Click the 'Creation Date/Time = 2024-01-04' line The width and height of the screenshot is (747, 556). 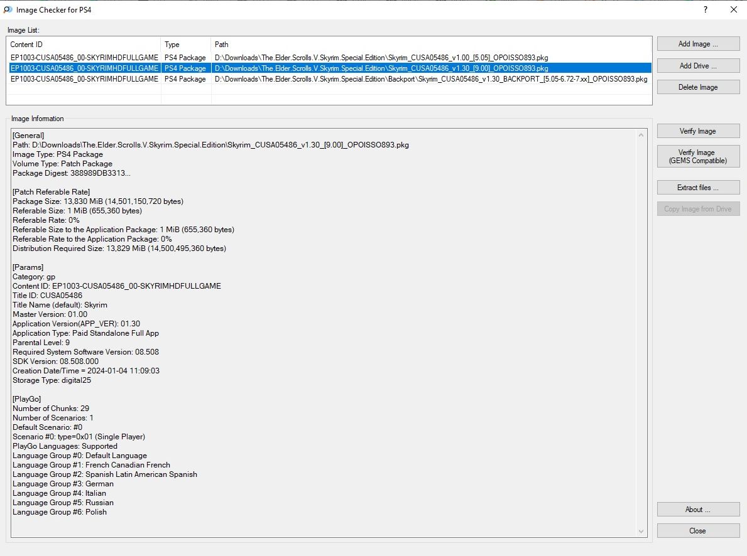click(x=86, y=371)
